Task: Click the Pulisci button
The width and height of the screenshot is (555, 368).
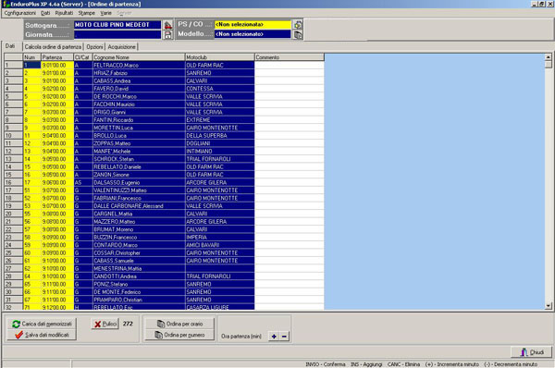Action: (105, 324)
